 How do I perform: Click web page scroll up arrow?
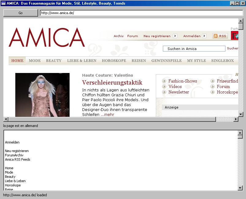(x=241, y=21)
